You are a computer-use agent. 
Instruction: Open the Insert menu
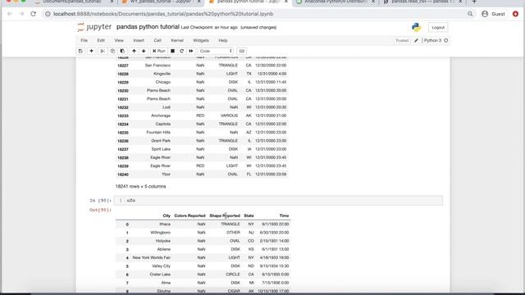click(139, 40)
